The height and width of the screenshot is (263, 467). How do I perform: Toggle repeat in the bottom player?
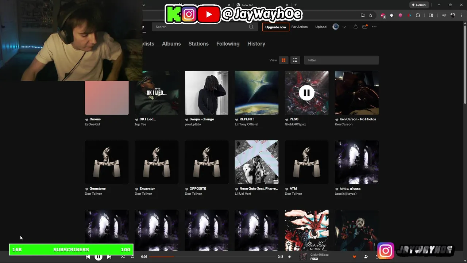point(132,257)
